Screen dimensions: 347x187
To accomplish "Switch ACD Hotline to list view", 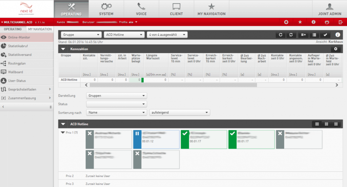I will pos(317,124).
